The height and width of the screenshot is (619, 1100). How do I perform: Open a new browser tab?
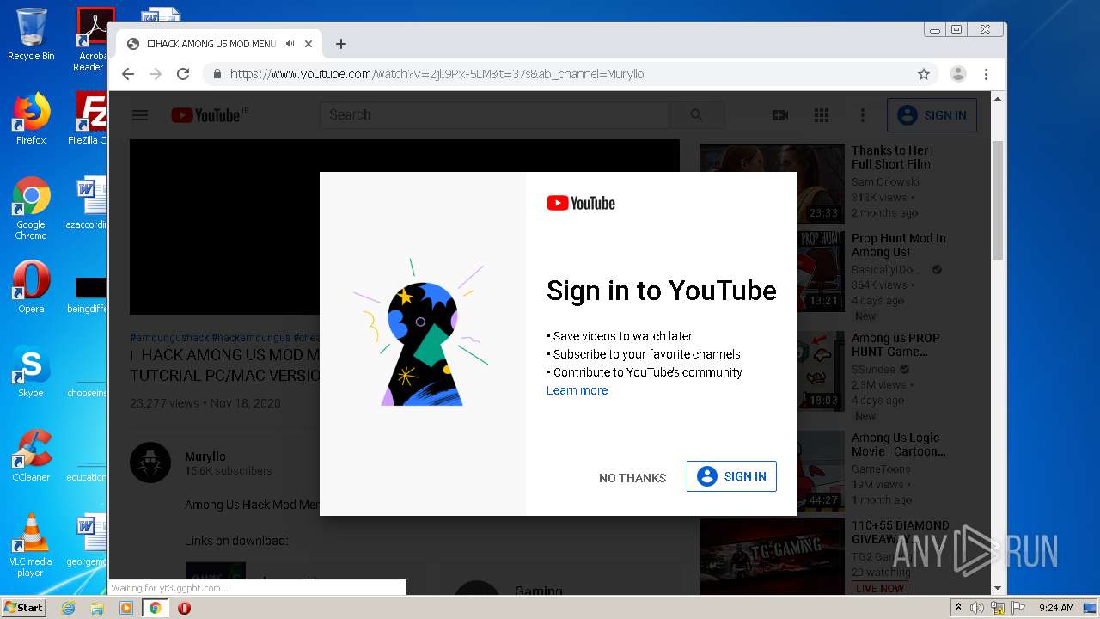tap(341, 44)
